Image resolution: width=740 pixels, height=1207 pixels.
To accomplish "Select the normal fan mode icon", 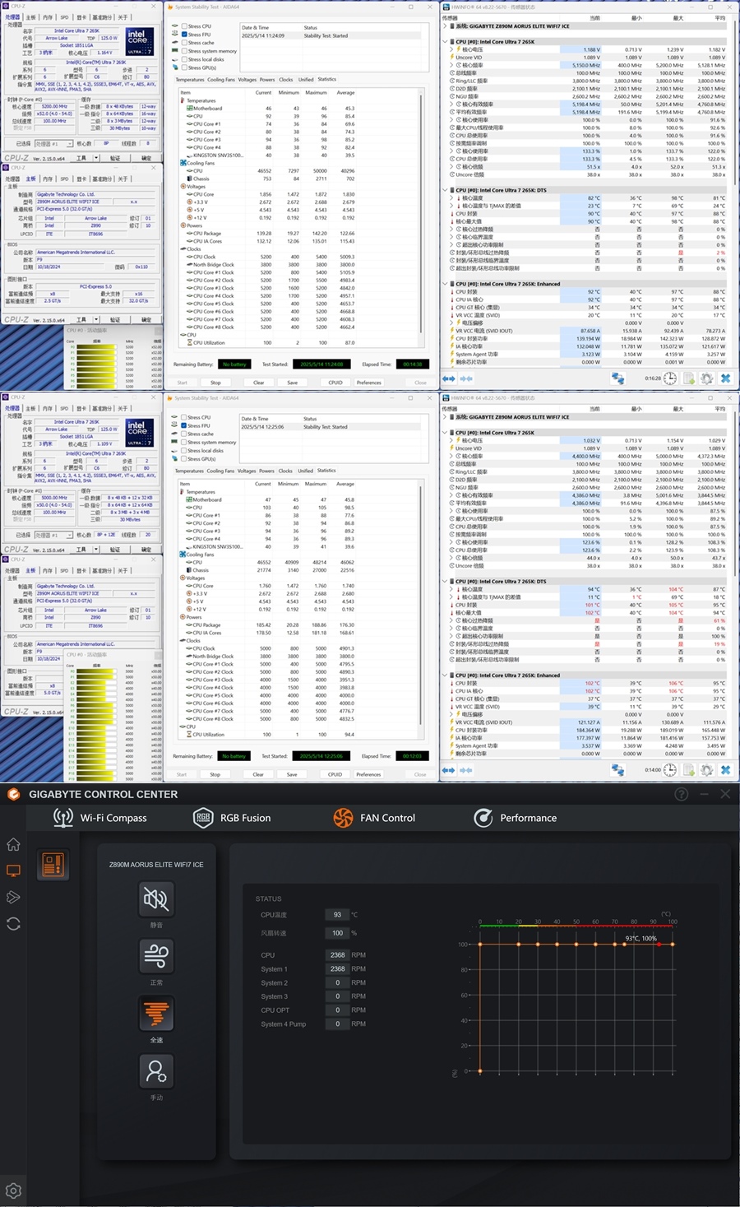I will pos(156,956).
